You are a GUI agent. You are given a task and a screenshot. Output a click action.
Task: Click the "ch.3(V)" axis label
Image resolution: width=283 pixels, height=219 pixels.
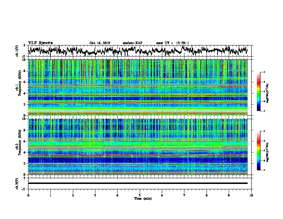click(17, 184)
